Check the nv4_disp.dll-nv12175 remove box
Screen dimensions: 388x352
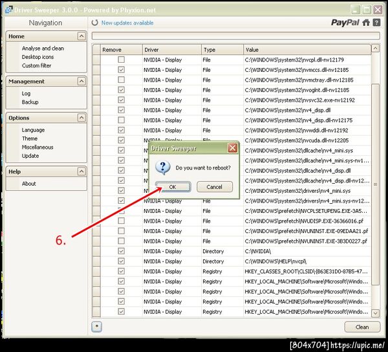(x=122, y=120)
